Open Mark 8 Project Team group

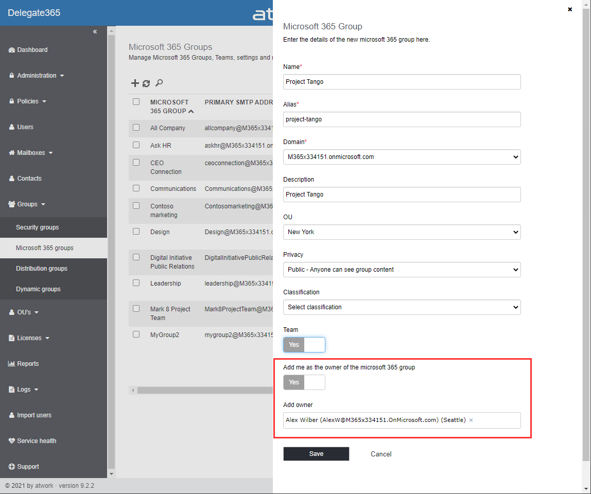[x=170, y=313]
